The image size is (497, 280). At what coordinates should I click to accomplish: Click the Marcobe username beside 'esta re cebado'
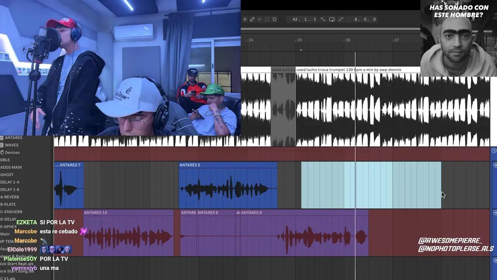pos(26,231)
